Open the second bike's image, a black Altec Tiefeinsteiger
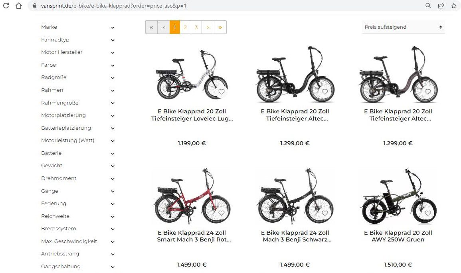This screenshot has width=461, height=273. 295,74
